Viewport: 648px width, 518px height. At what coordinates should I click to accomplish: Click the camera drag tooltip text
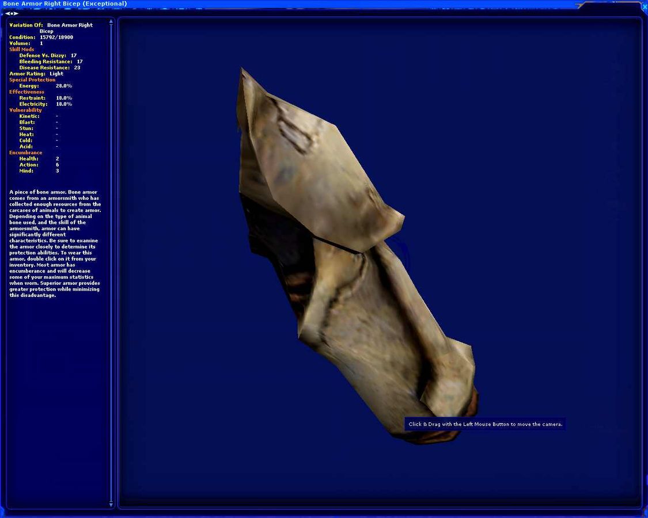[x=485, y=424]
